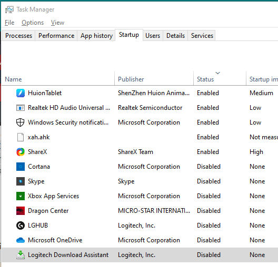
Task: Click Microsoft Corporation publisher for Cortana
Action: (x=149, y=167)
